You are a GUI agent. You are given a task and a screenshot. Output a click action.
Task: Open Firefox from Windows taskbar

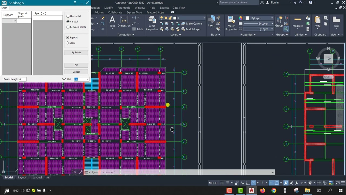263,190
